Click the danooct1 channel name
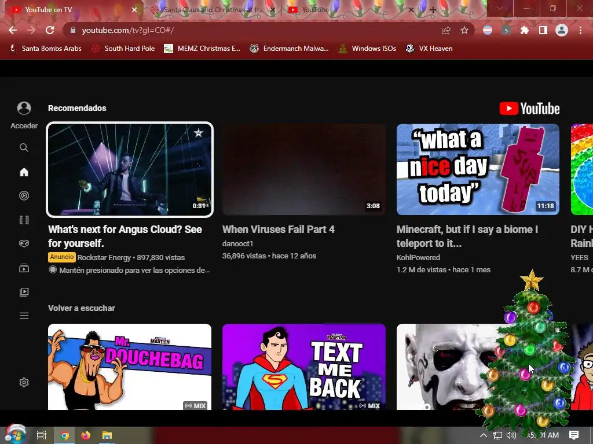 coord(237,243)
